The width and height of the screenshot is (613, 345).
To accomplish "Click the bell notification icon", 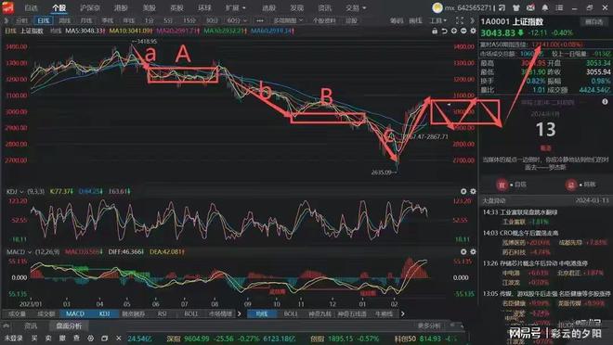I will (x=545, y=7).
